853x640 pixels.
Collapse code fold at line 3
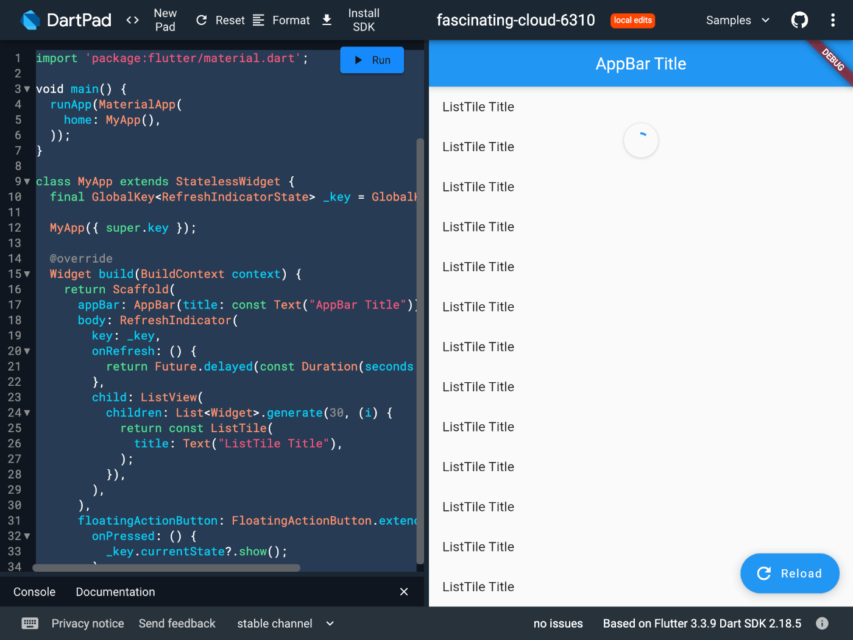coord(27,89)
